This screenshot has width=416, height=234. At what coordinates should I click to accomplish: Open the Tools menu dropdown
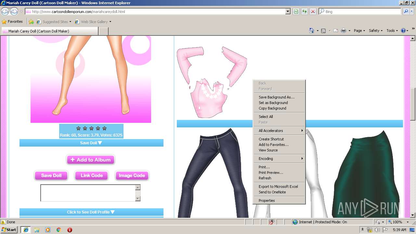click(392, 31)
